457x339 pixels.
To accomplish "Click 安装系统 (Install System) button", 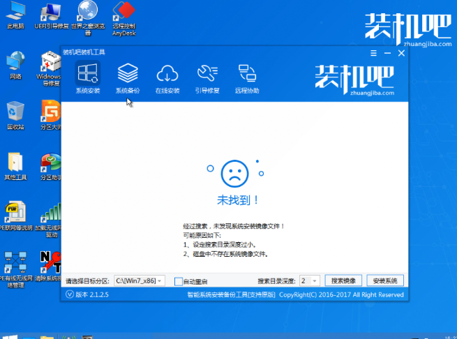I will pos(385,280).
